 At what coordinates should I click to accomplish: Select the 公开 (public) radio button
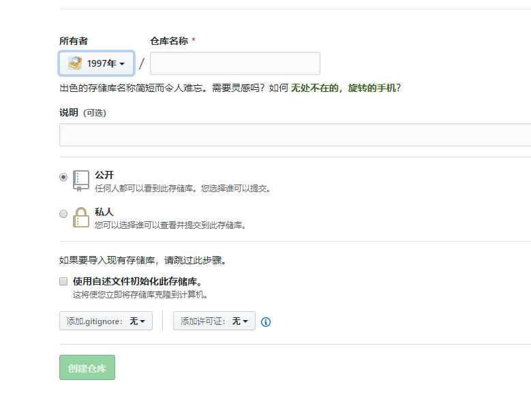pos(63,177)
